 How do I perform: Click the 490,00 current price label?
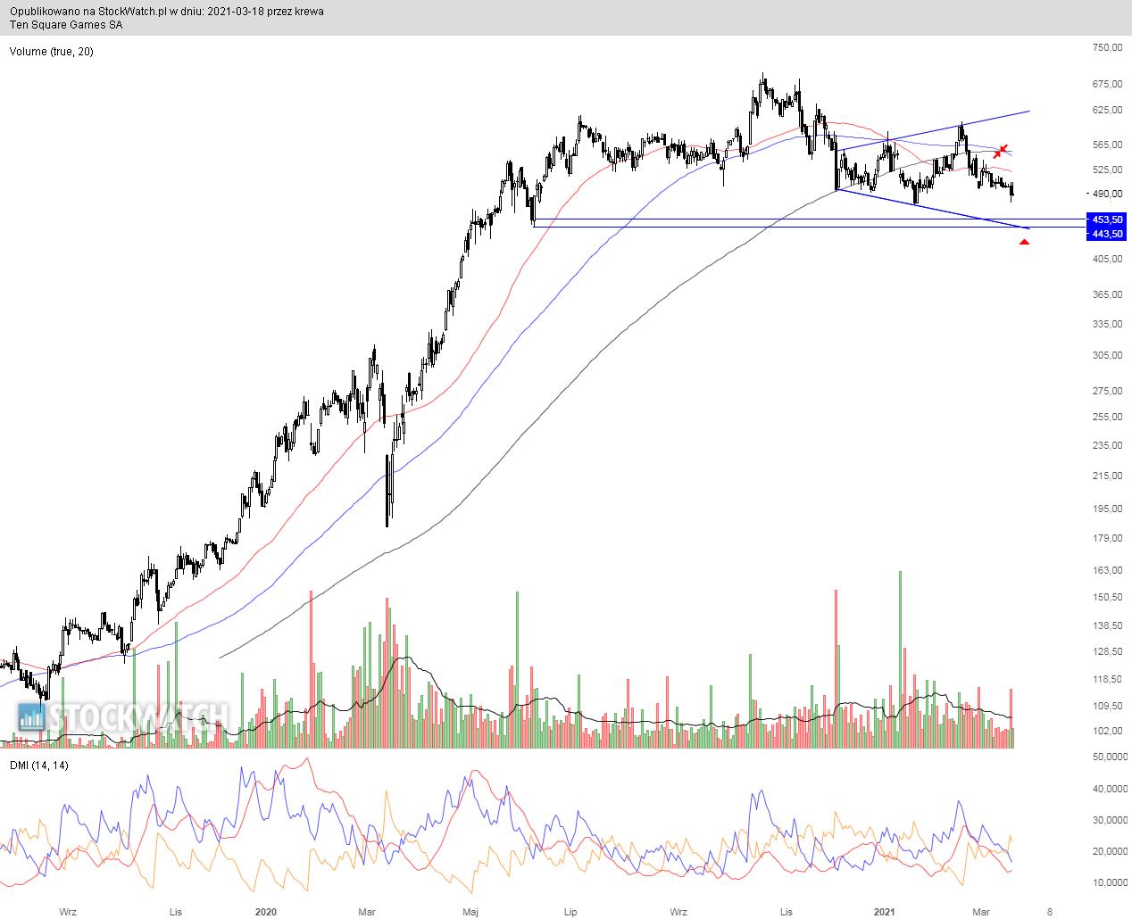1107,194
